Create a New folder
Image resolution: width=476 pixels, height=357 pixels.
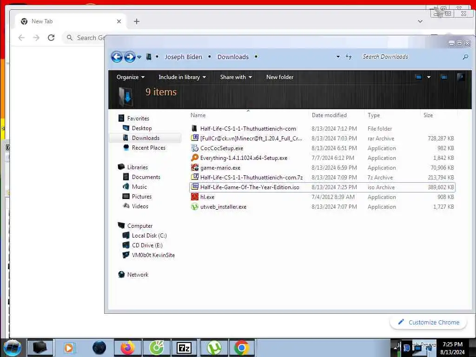279,77
